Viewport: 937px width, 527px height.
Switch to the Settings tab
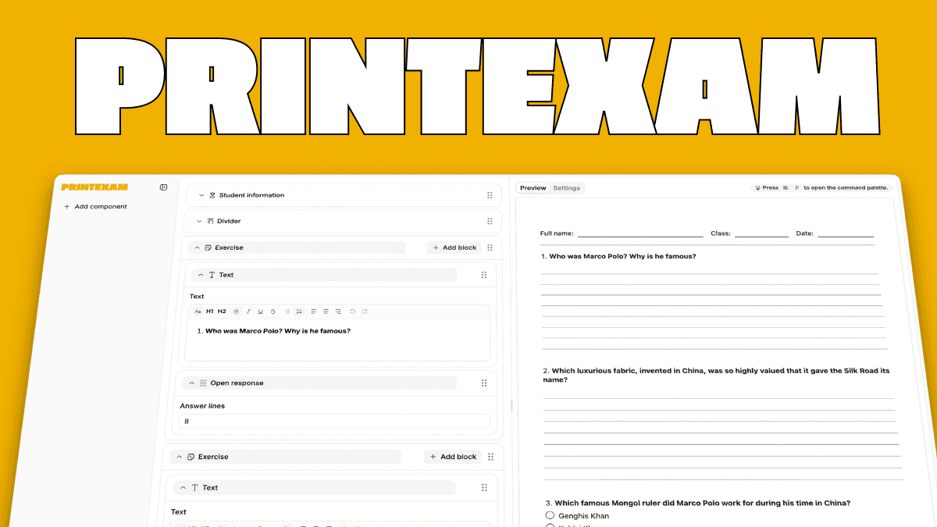(567, 188)
